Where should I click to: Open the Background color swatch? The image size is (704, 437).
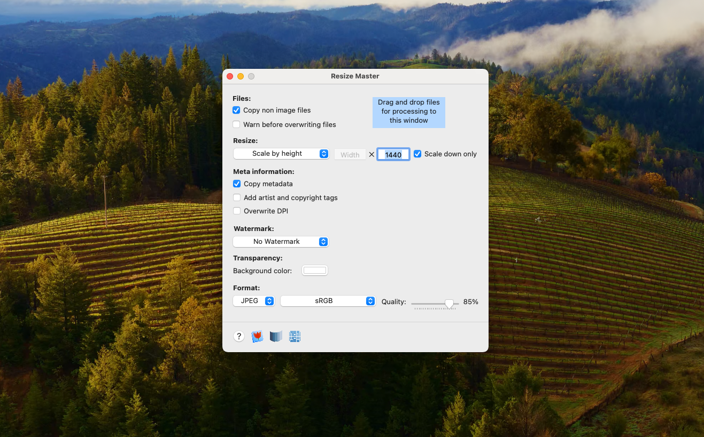pyautogui.click(x=315, y=271)
